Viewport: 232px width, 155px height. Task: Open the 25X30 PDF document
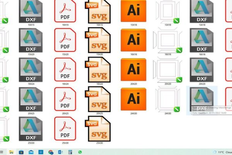[x=65, y=127]
